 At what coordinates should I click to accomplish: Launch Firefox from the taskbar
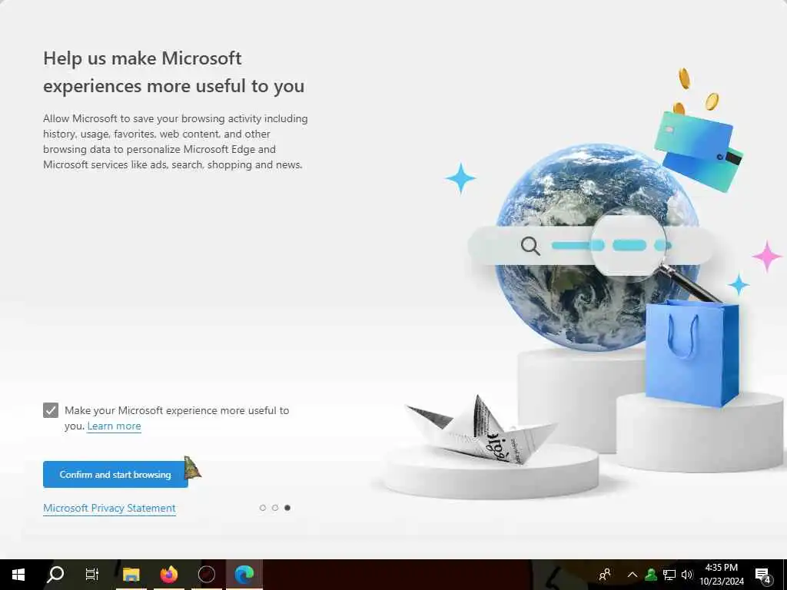coord(168,575)
